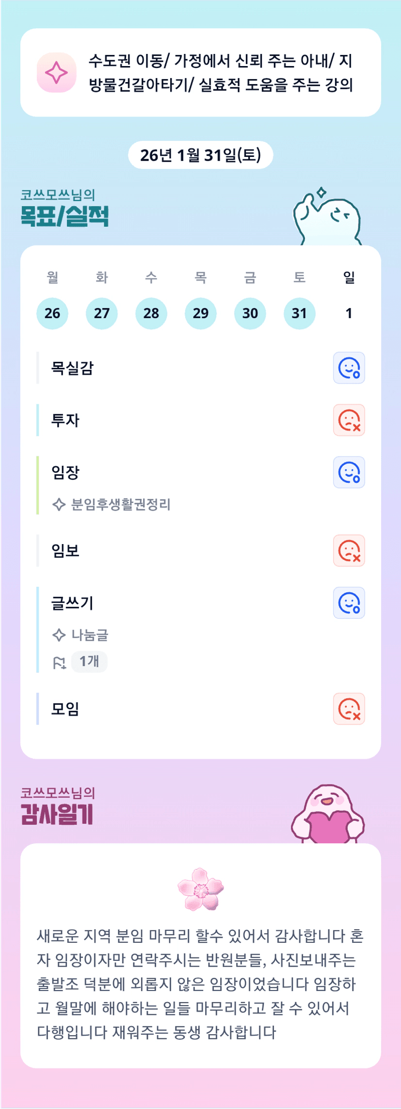The height and width of the screenshot is (1109, 401).
Task: Select Thursday 29 date circle
Action: (x=201, y=313)
